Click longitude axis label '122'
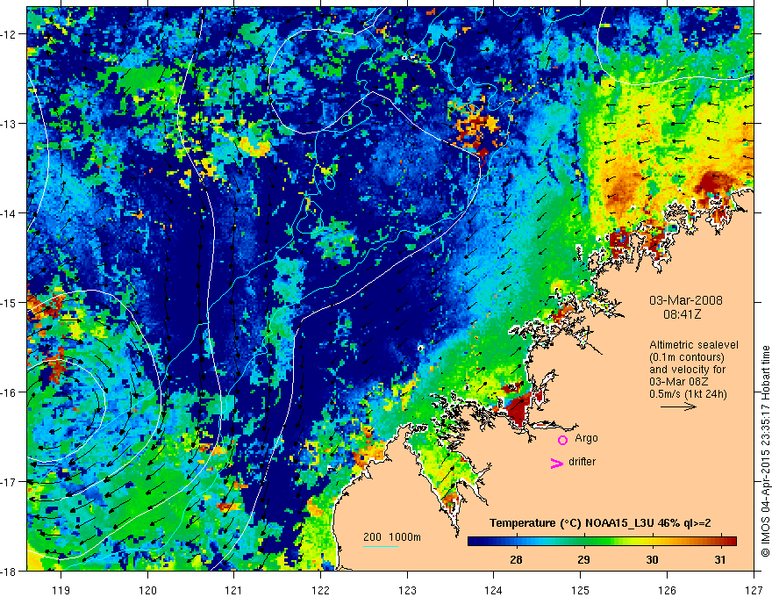772x597 pixels. pyautogui.click(x=320, y=590)
